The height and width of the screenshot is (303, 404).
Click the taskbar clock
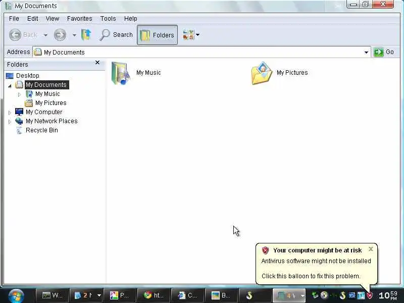388,295
